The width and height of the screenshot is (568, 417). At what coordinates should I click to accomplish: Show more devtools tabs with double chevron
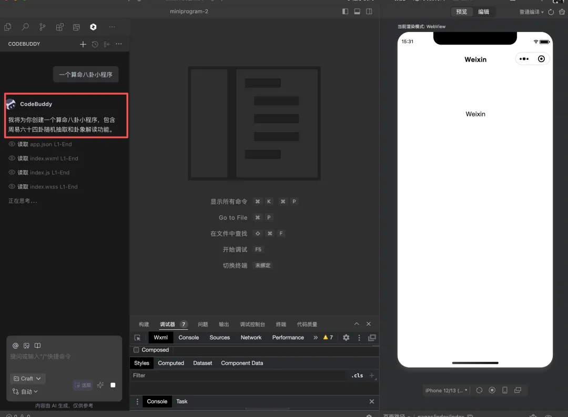pyautogui.click(x=316, y=338)
